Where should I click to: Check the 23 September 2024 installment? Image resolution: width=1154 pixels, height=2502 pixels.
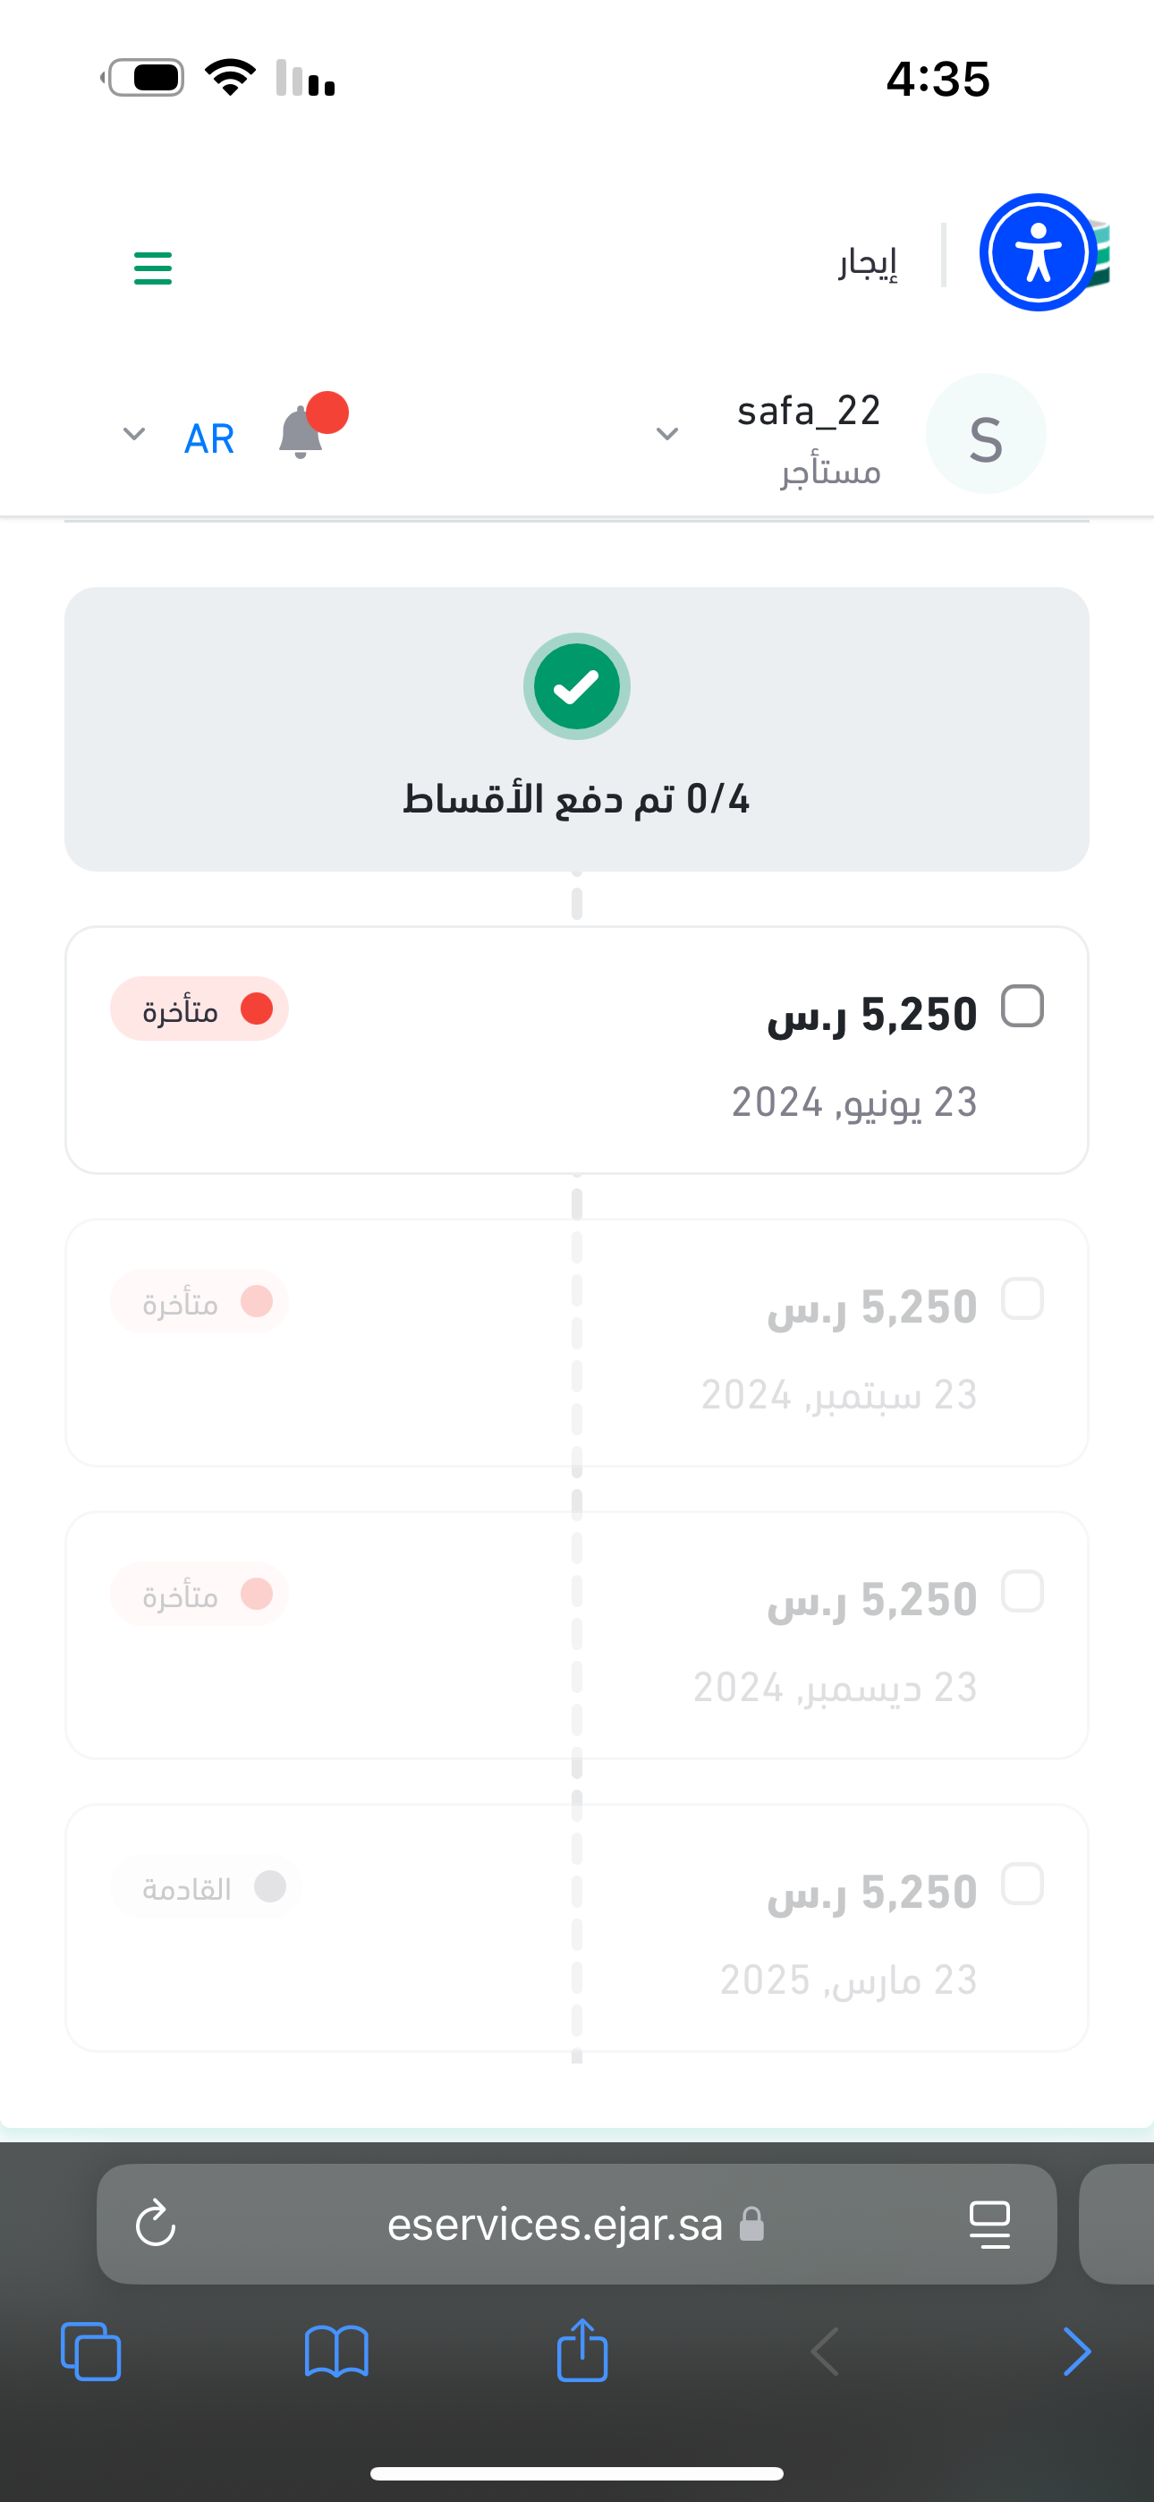(x=1022, y=1298)
